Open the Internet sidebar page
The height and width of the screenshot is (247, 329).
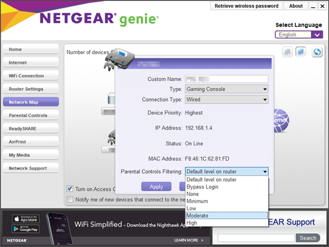coord(31,62)
